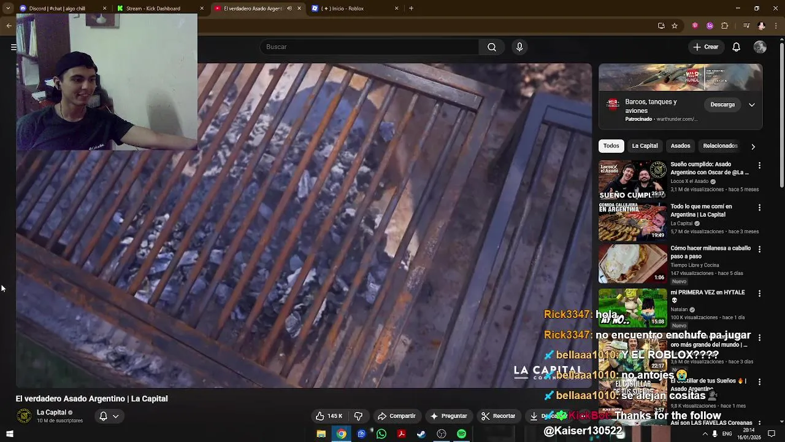Open install/cast icon in the address bar
Viewport: 785px width, 442px height.
pyautogui.click(x=661, y=26)
